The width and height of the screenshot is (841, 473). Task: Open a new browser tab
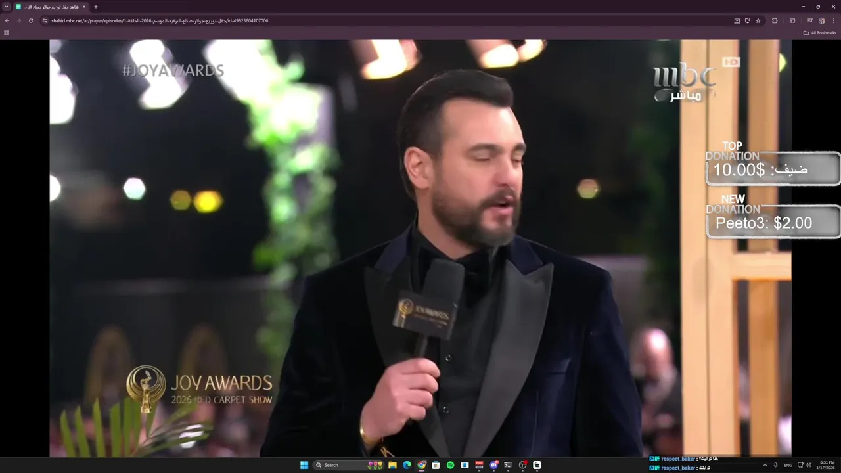(96, 7)
